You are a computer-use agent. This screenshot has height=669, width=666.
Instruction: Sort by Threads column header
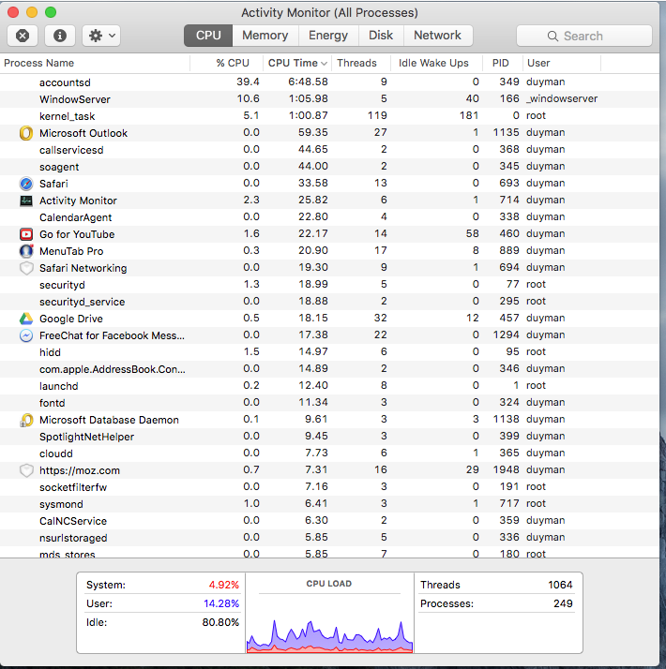pyautogui.click(x=361, y=63)
